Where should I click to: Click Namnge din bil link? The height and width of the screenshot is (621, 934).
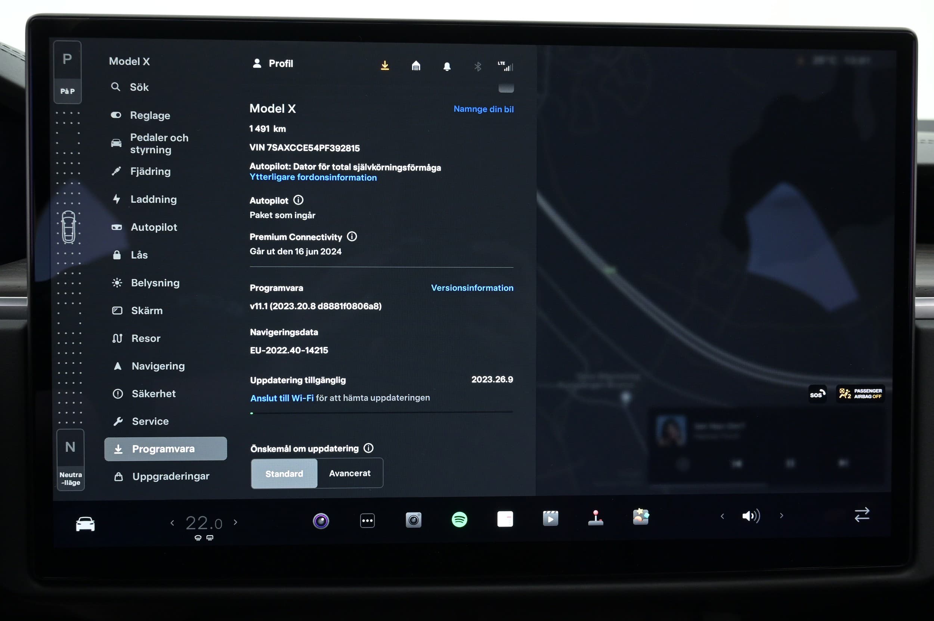[x=483, y=109]
